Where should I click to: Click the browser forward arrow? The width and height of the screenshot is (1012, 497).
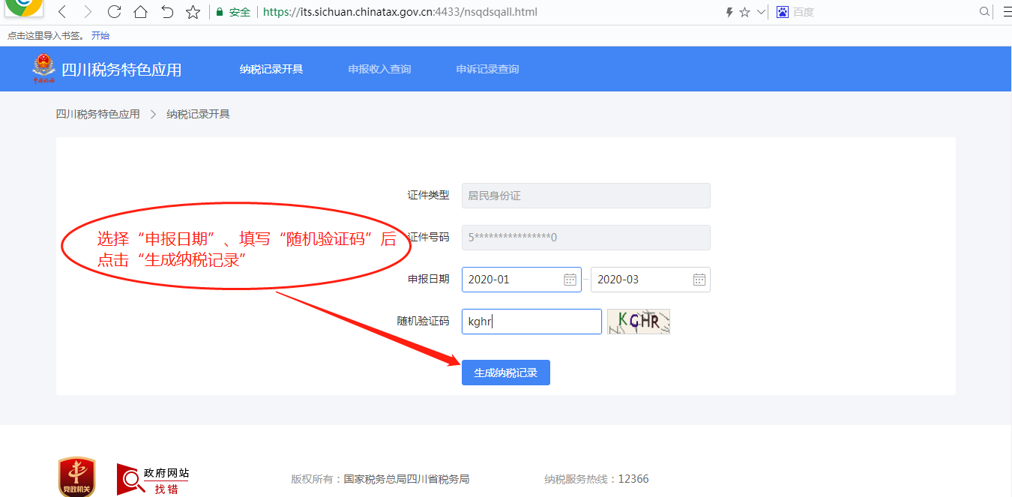click(88, 12)
